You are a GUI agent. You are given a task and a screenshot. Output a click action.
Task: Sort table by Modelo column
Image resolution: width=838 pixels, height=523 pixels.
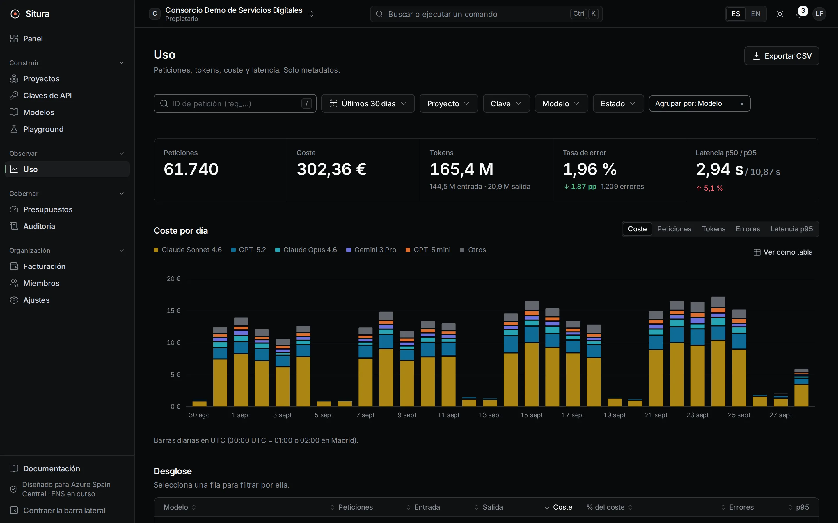point(180,507)
